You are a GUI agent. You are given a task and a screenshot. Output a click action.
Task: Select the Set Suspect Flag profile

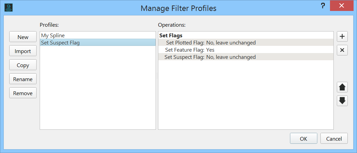pyautogui.click(x=60, y=42)
